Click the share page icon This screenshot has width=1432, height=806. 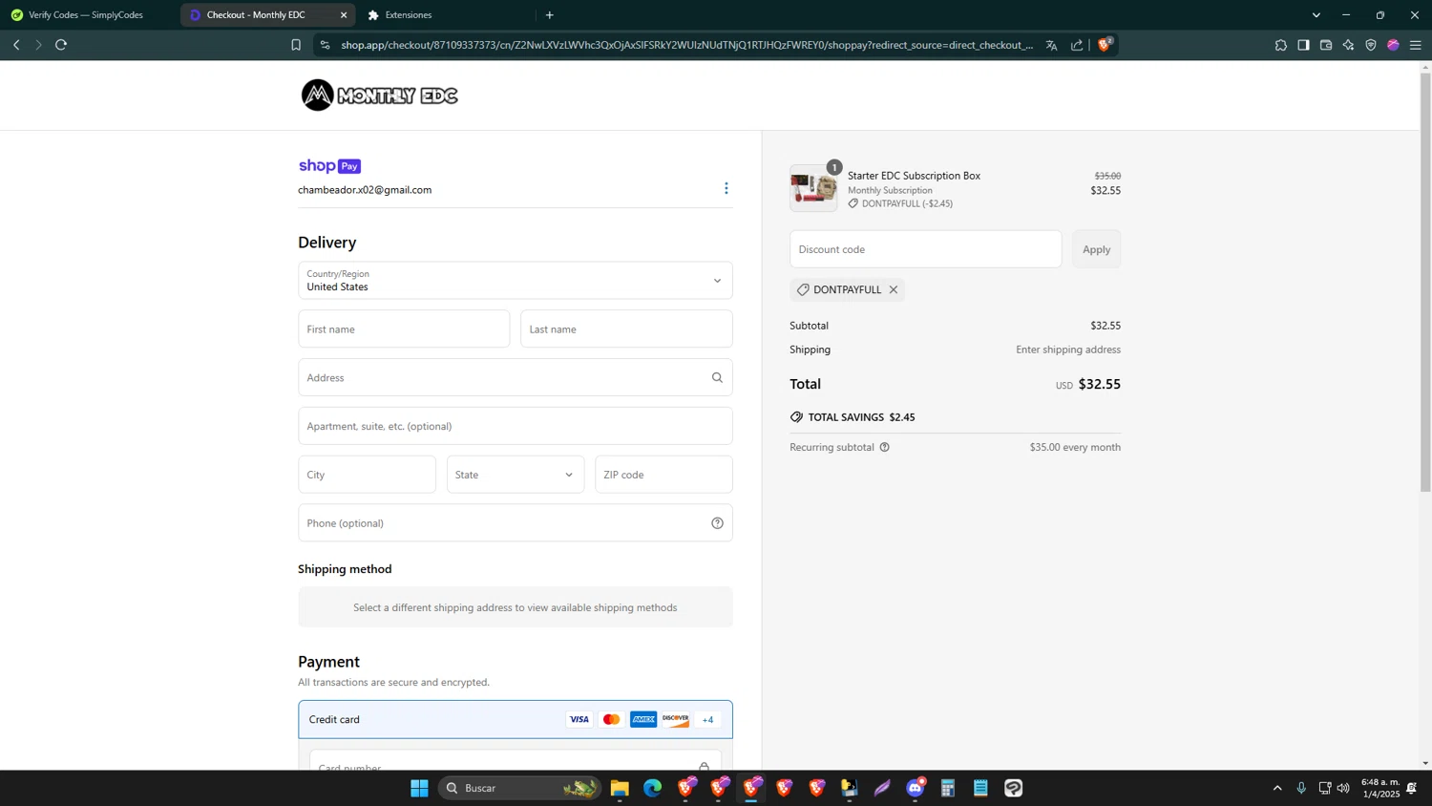coord(1077,45)
